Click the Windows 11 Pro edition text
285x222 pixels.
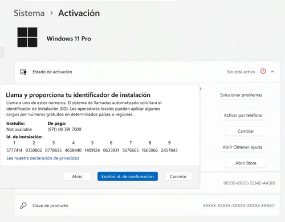pyautogui.click(x=69, y=39)
